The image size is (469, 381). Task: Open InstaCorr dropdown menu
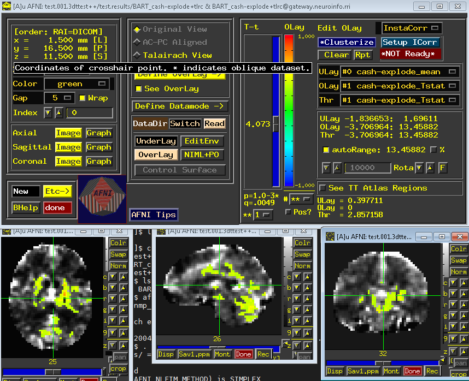412,28
